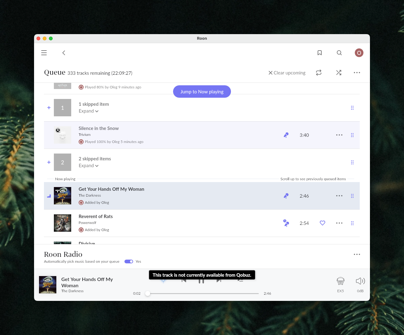Click timed lyrics icon for Reverent of Rats
The height and width of the screenshot is (335, 404).
click(x=286, y=223)
